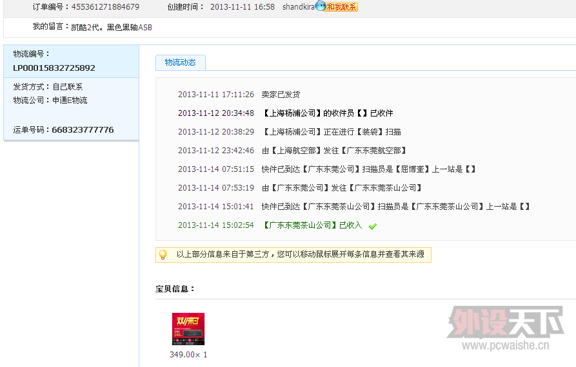
Task: Click the lightbulb tip icon
Action: (163, 254)
